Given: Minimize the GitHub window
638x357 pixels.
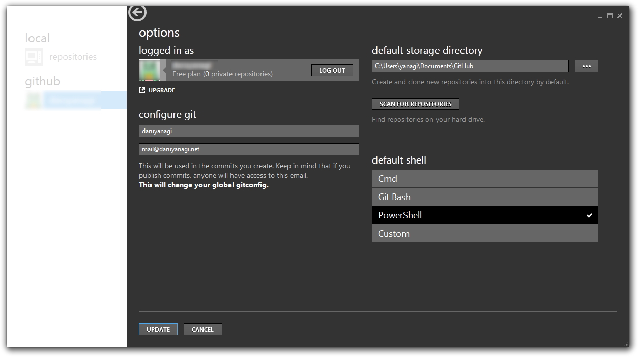Looking at the screenshot, I should click(600, 17).
